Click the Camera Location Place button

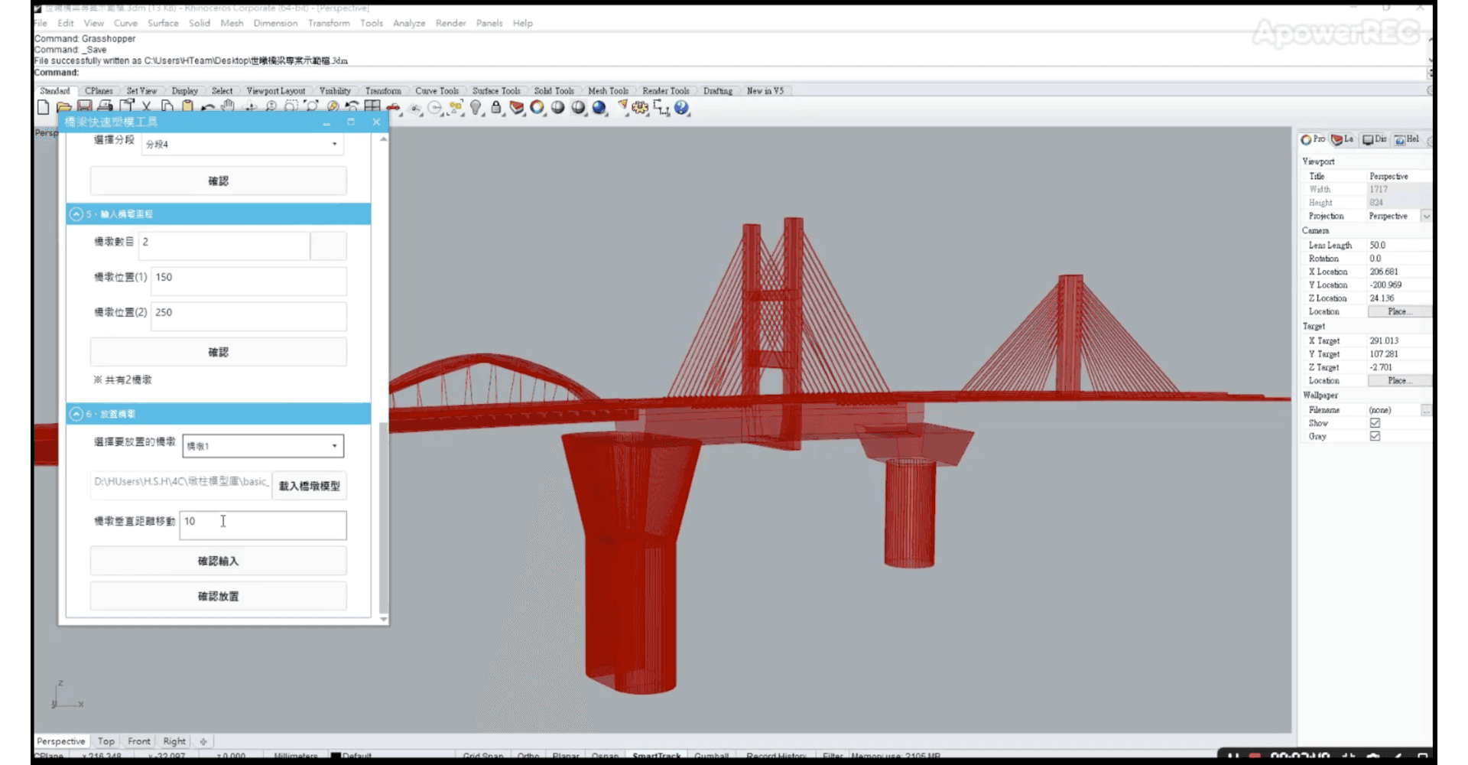1398,312
